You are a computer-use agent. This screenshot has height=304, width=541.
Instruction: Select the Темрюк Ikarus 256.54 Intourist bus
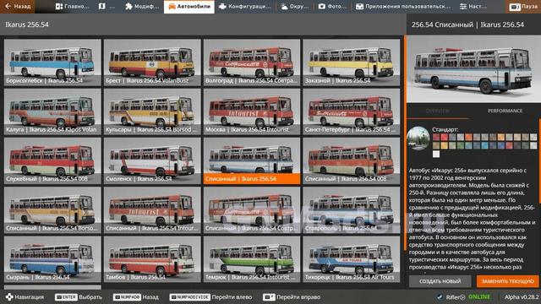pyautogui.click(x=252, y=259)
